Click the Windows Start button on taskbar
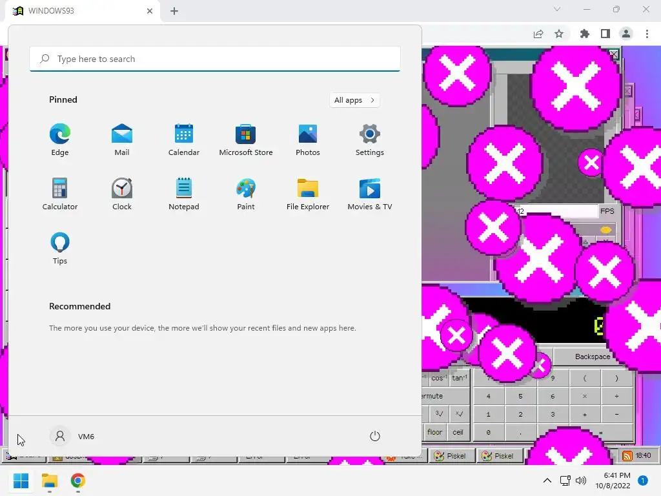 (x=21, y=480)
